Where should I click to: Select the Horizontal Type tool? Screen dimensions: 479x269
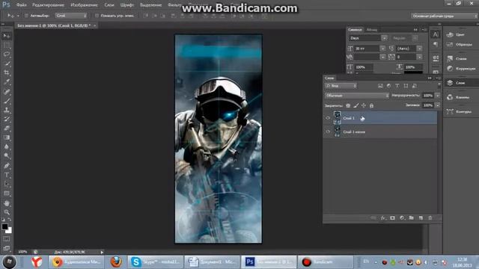7,175
